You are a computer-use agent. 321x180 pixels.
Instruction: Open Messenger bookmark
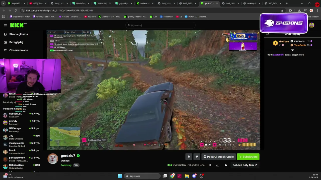tap(167, 17)
